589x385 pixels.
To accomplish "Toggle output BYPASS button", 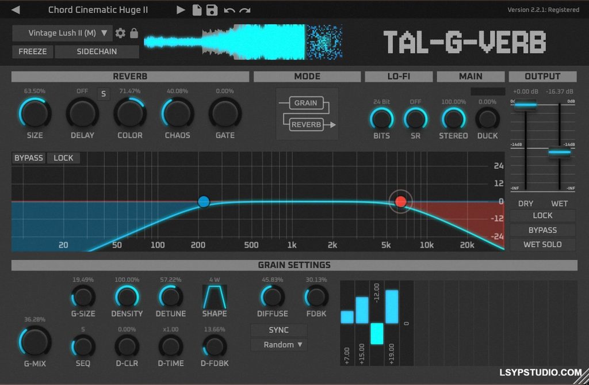I will [542, 230].
